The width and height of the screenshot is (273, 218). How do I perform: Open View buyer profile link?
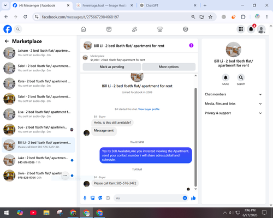tap(149, 109)
